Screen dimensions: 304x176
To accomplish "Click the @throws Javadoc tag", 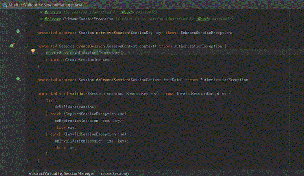I will [53, 19].
